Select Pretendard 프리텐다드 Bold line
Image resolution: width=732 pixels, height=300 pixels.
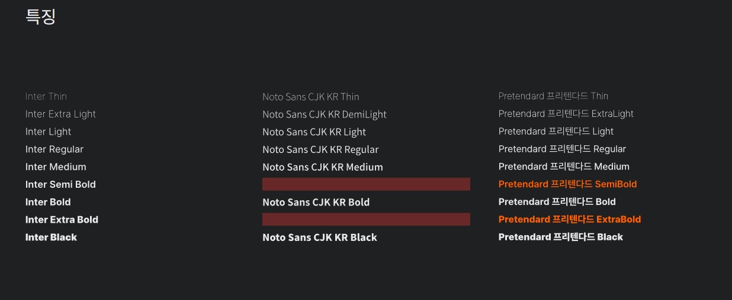tap(557, 202)
